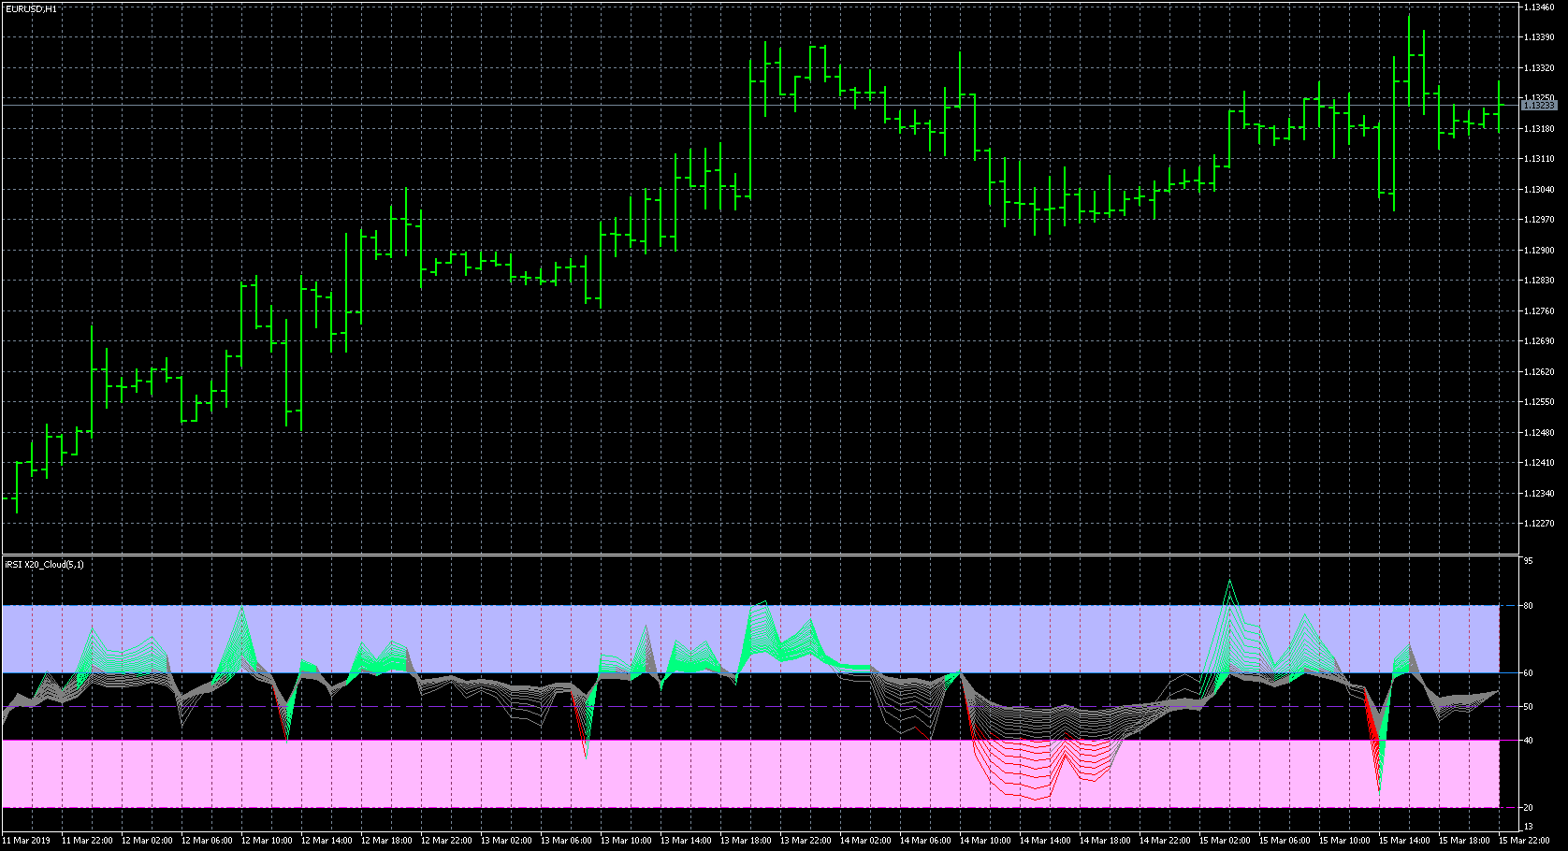Click the 1.13040 price scale label
Viewport: 1568px width, 851px height.
click(1539, 190)
